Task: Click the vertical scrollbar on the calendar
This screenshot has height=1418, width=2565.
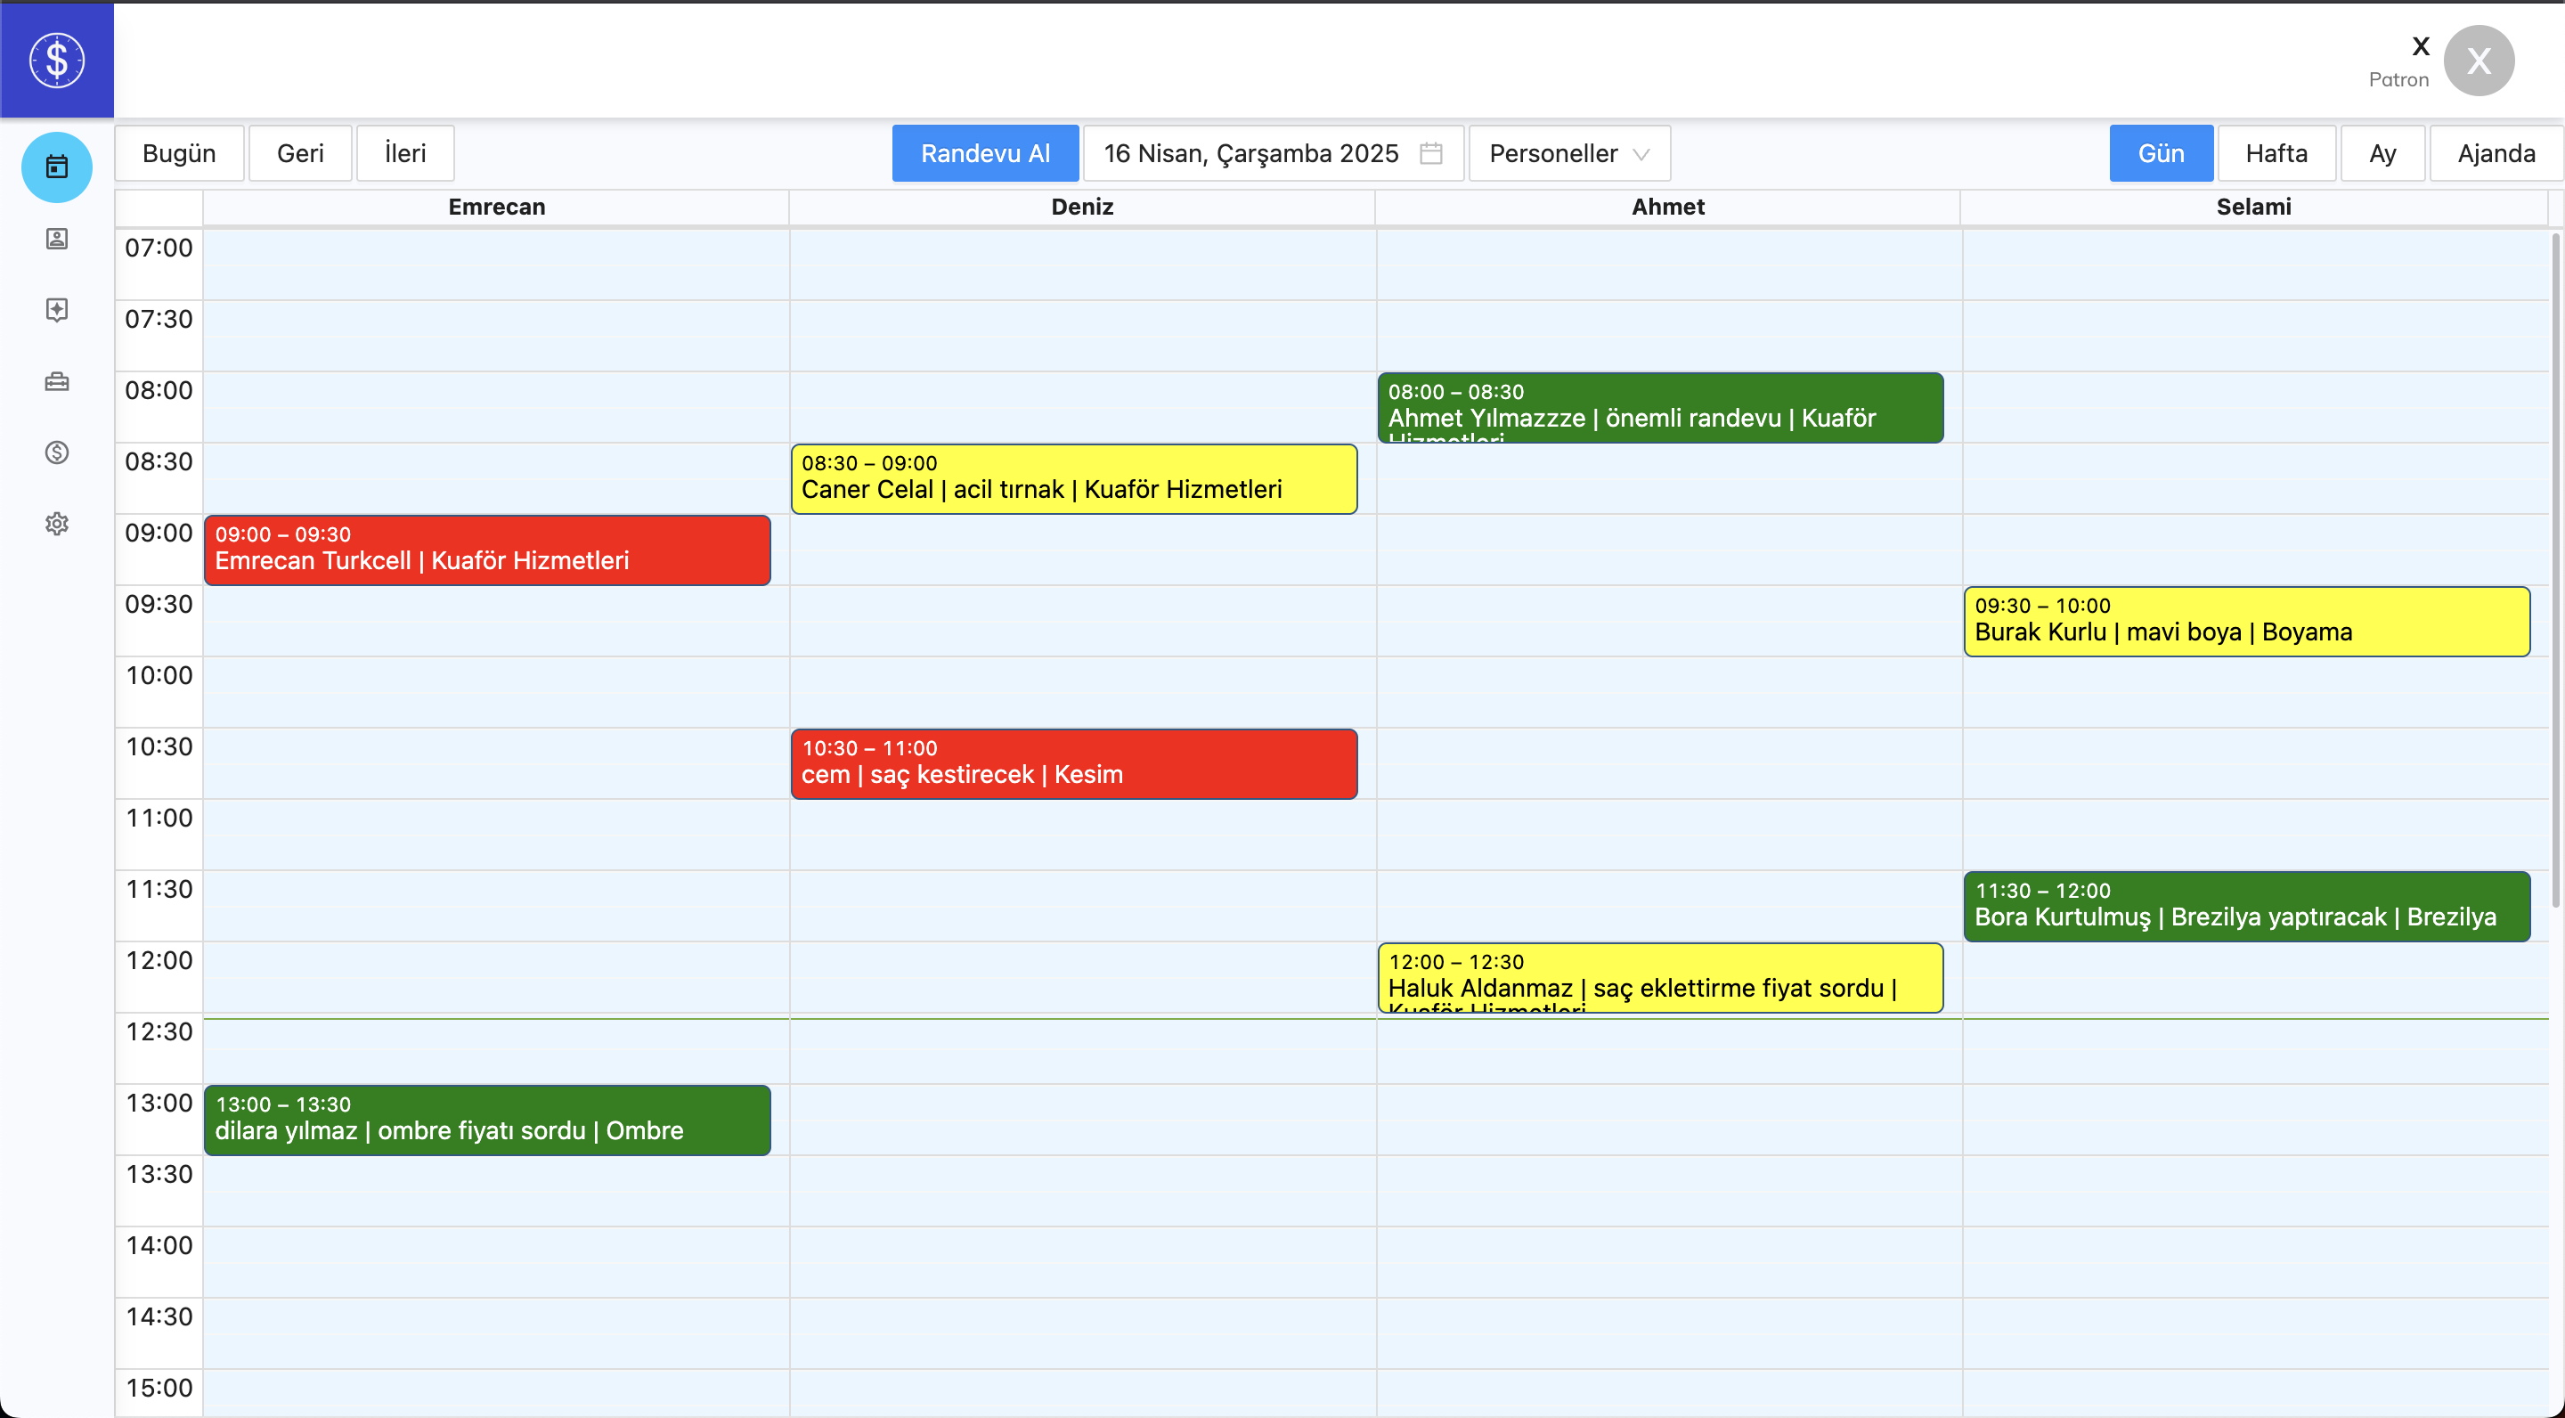Action: pos(2555,567)
